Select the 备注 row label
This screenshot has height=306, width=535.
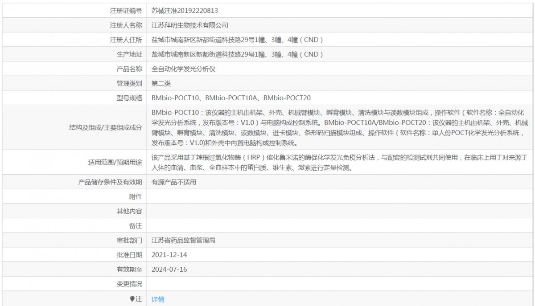point(136,226)
